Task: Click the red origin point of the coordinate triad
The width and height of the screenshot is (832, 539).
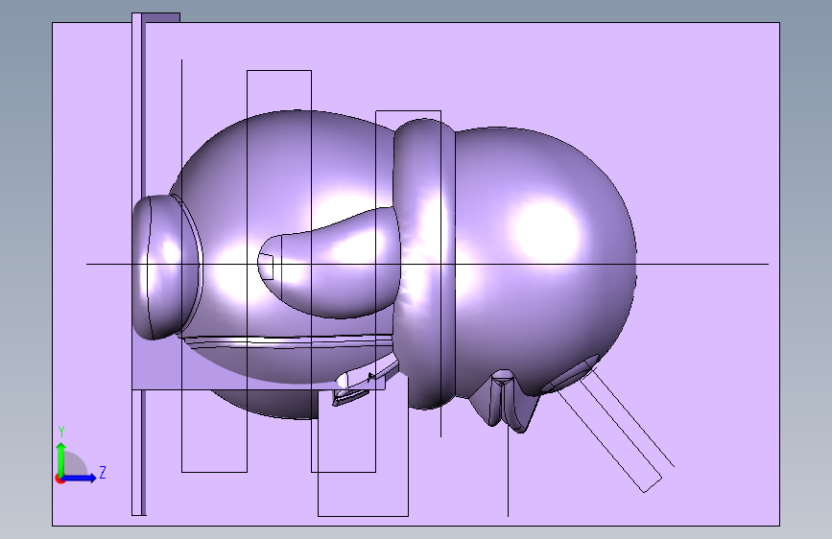Action: coord(59,479)
